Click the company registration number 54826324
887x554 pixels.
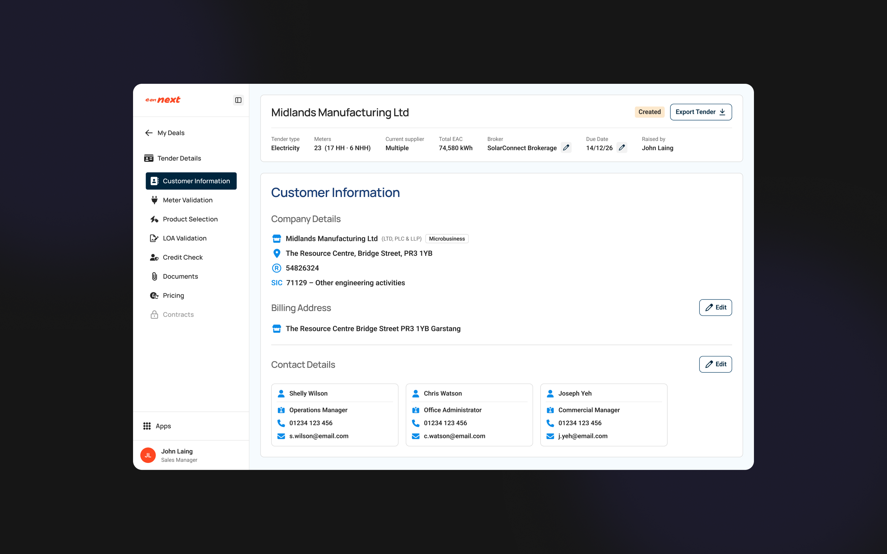[302, 268]
